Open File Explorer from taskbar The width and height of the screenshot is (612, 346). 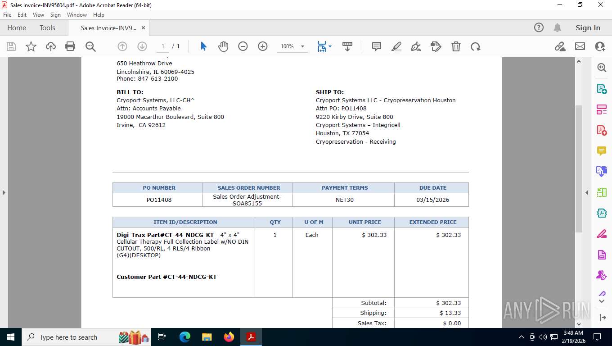click(x=207, y=337)
